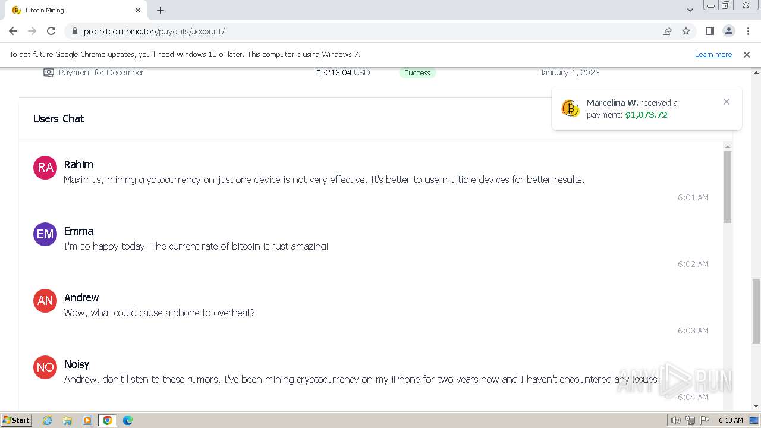Click the chat panel scrollbar thumb
The height and width of the screenshot is (428, 761).
click(728, 187)
